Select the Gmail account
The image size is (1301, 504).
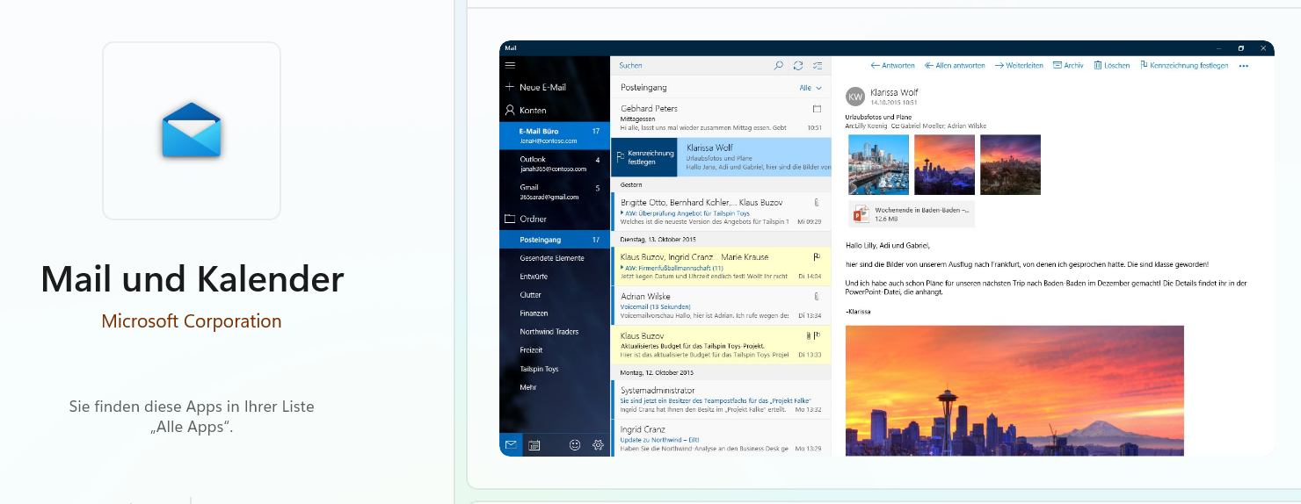tap(555, 191)
